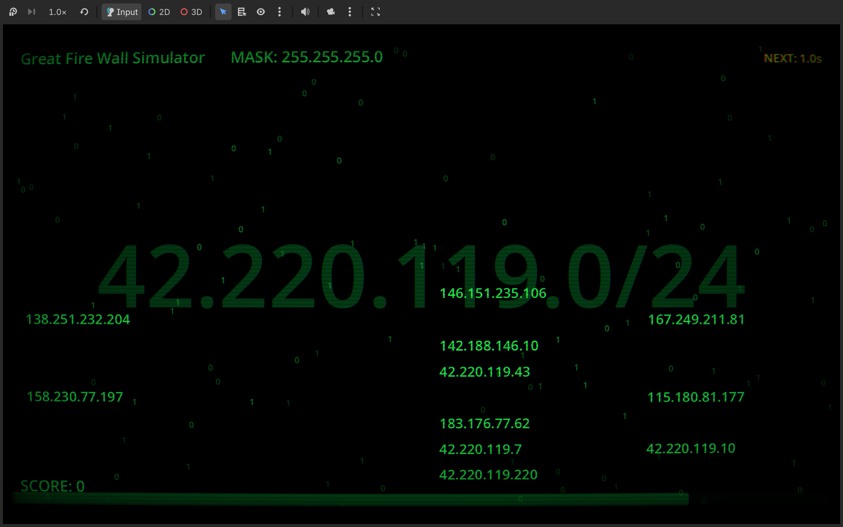Click the suspend/pause embedded game icon
The height and width of the screenshot is (527, 843).
[13, 12]
